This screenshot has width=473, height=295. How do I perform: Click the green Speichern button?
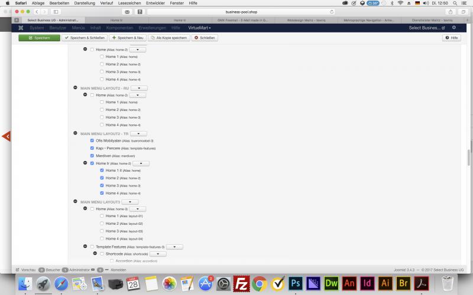click(x=39, y=38)
